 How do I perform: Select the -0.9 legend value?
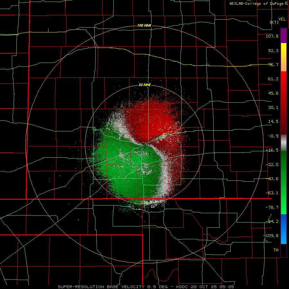tap(273, 136)
